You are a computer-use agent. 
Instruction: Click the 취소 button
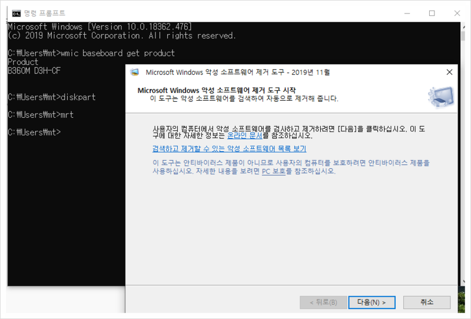[426, 302]
